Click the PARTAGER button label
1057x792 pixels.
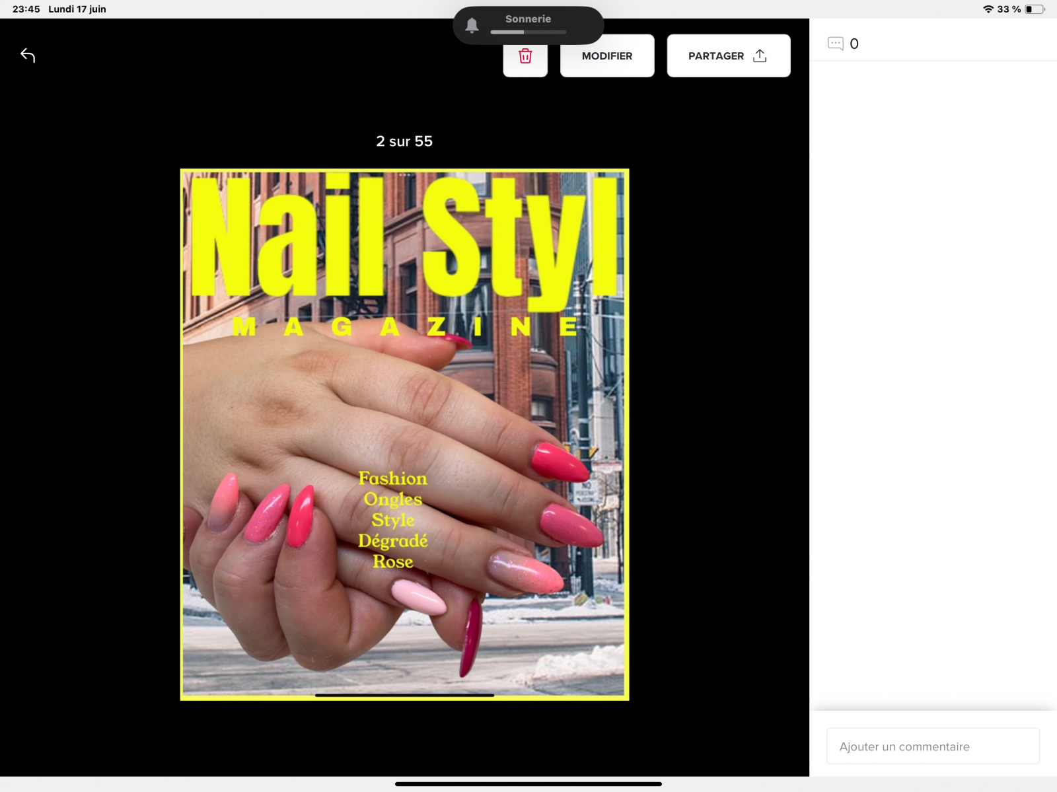pyautogui.click(x=715, y=56)
